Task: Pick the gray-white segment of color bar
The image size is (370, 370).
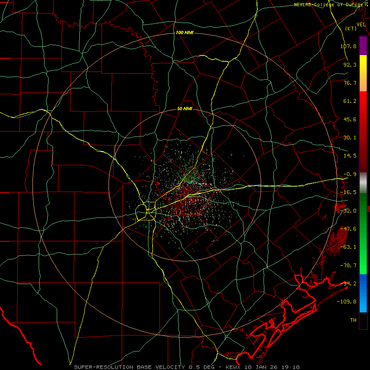Action: [x=363, y=183]
